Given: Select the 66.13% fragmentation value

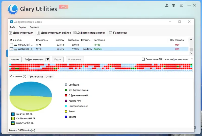Looking at the screenshot, I should [x=87, y=49].
